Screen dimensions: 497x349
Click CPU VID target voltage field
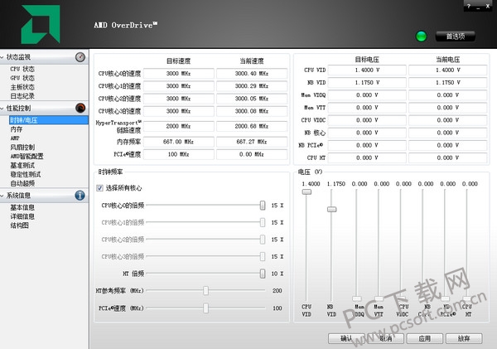(x=367, y=70)
